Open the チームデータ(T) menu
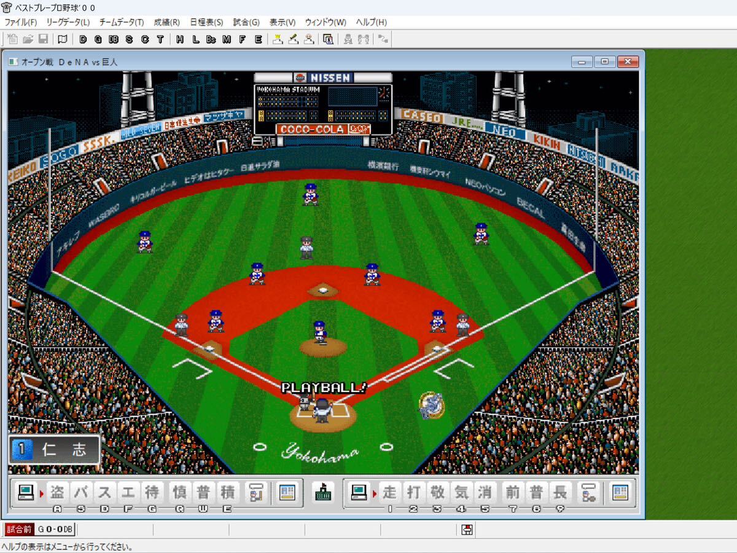 point(121,22)
